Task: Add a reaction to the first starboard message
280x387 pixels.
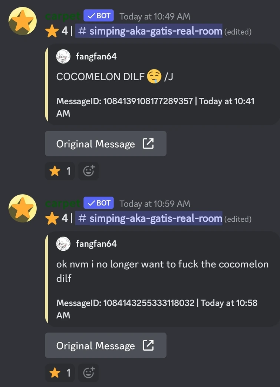Action: pos(89,171)
